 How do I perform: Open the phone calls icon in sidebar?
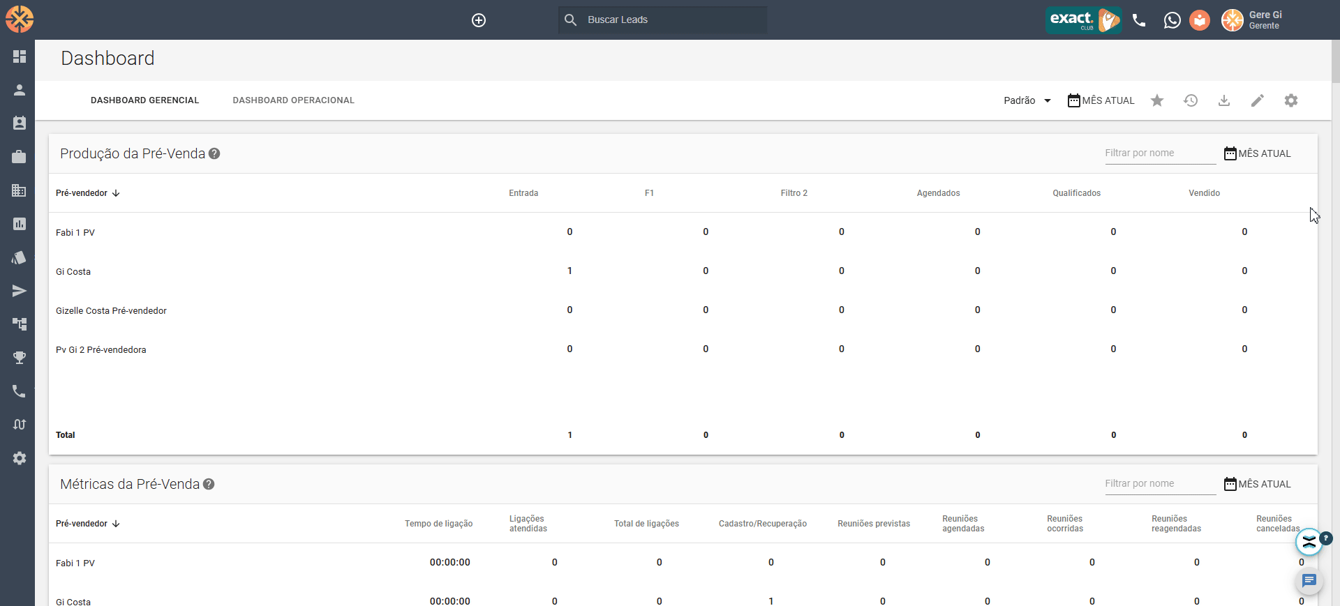coord(20,391)
